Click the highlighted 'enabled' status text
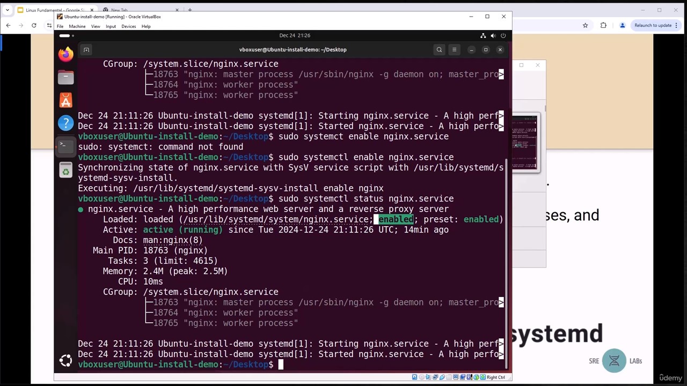Image resolution: width=687 pixels, height=386 pixels. tap(396, 219)
